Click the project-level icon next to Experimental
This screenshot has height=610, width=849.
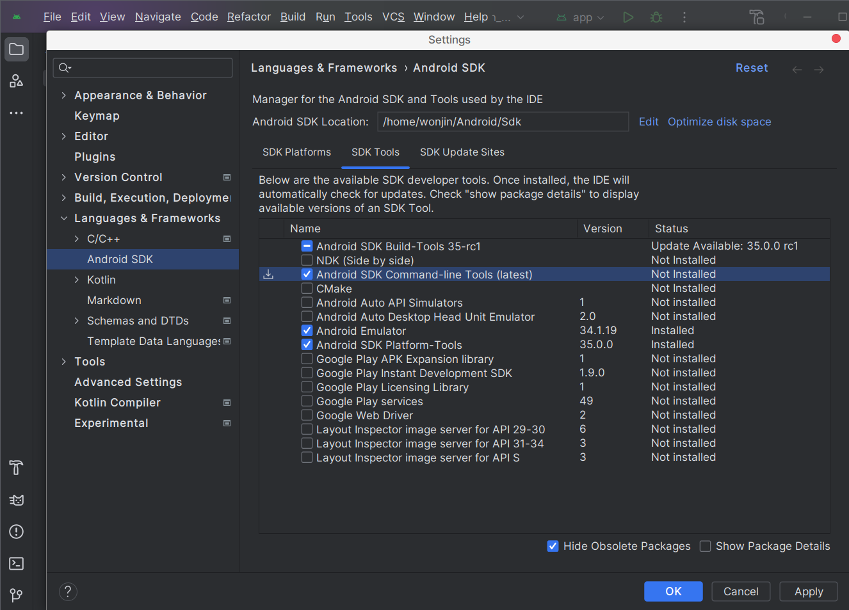tap(227, 423)
